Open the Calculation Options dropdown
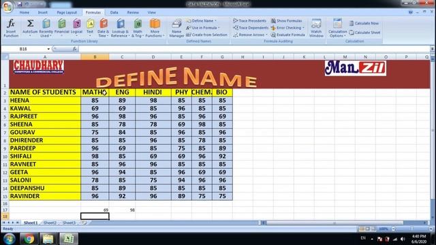The height and width of the screenshot is (245, 436). tap(337, 28)
